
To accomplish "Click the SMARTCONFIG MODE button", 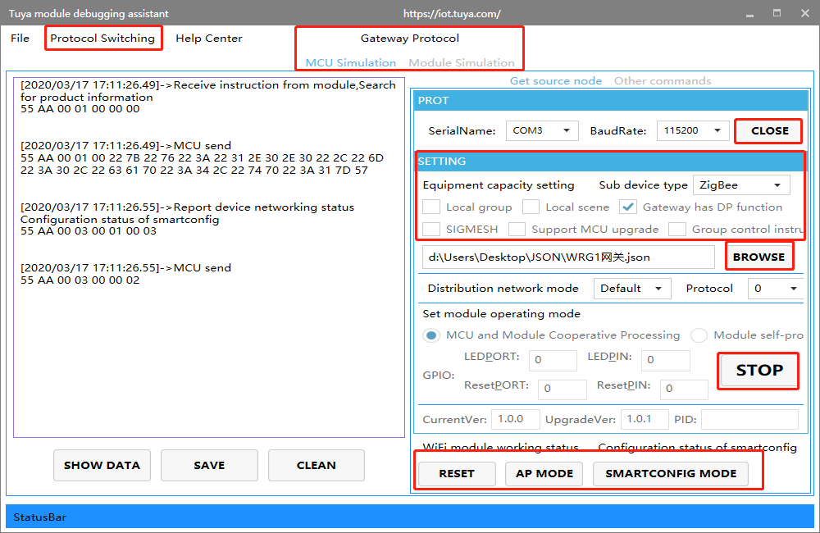I will (x=670, y=473).
